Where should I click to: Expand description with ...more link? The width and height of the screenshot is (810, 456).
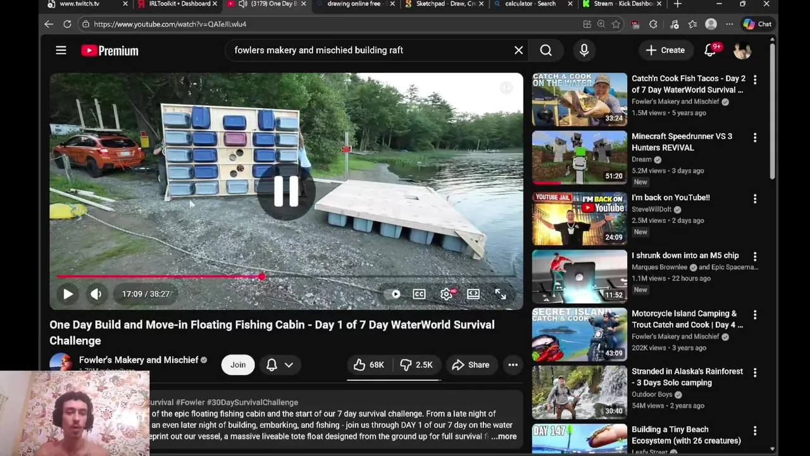504,436
